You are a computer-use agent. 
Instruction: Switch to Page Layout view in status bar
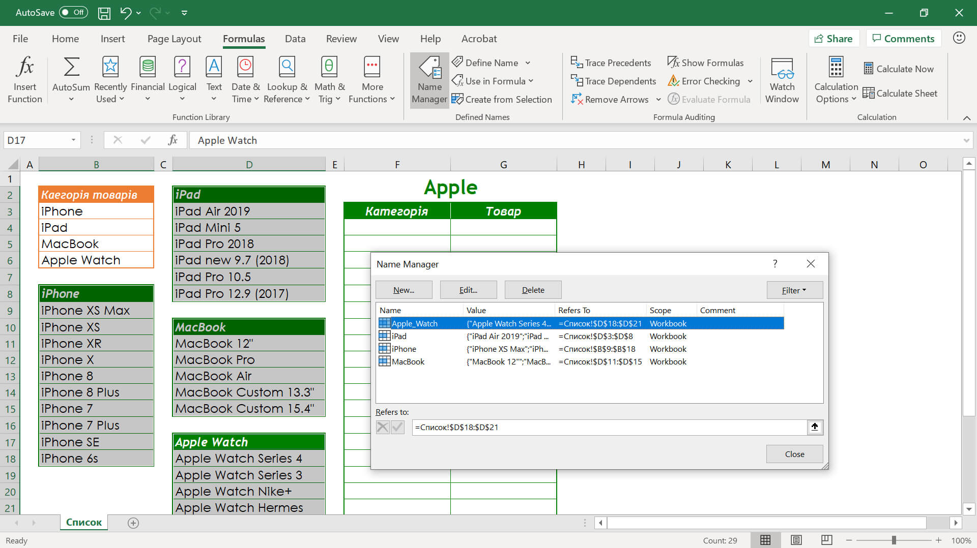pyautogui.click(x=796, y=540)
